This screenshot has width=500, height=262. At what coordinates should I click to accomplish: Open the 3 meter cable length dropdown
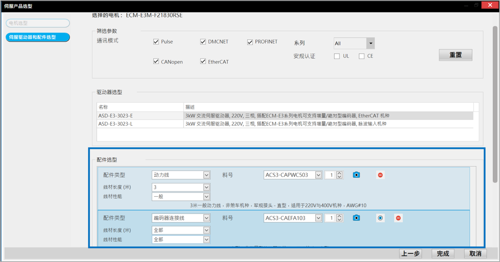(206, 187)
